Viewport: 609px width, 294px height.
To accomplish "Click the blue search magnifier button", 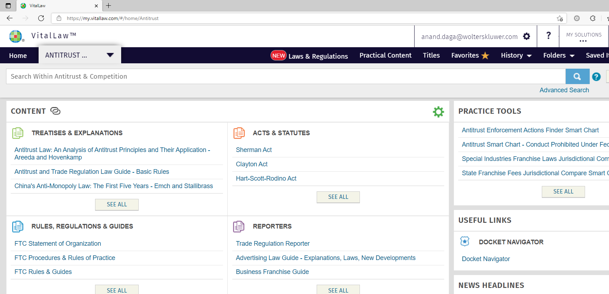I will point(577,76).
